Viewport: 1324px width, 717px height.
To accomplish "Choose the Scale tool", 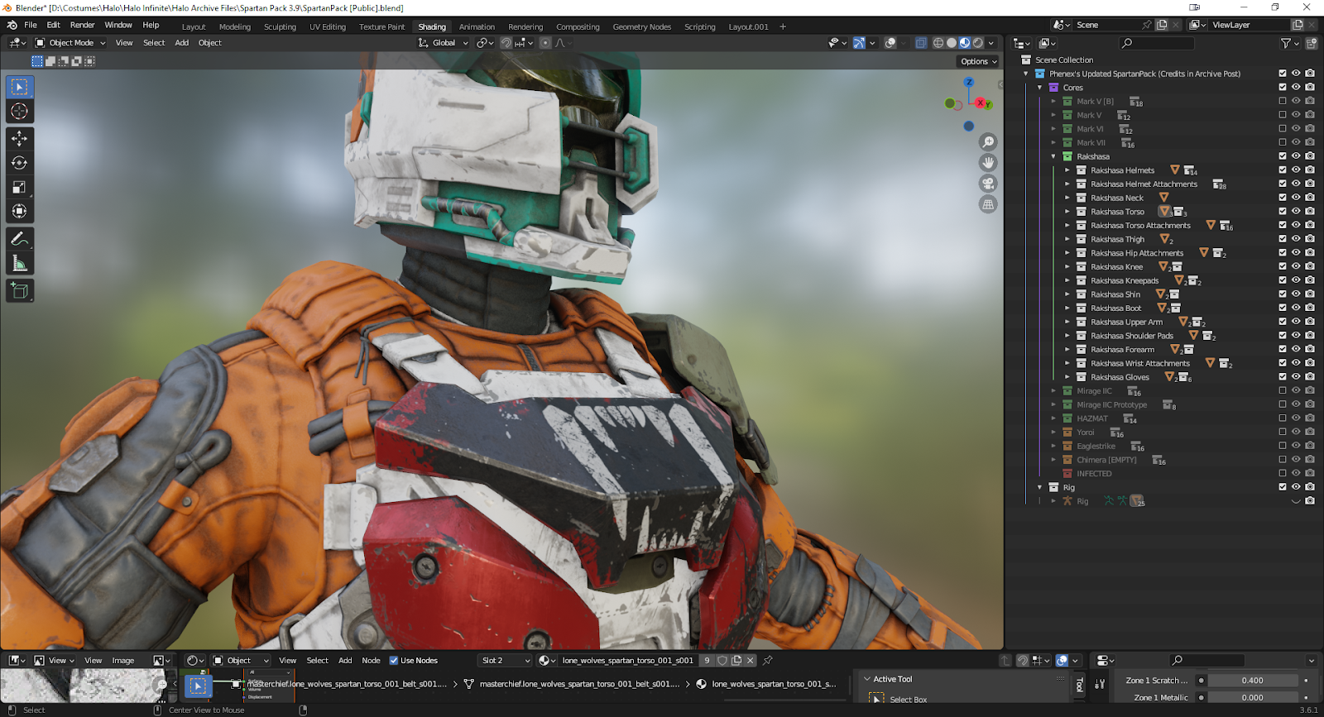I will pos(20,187).
